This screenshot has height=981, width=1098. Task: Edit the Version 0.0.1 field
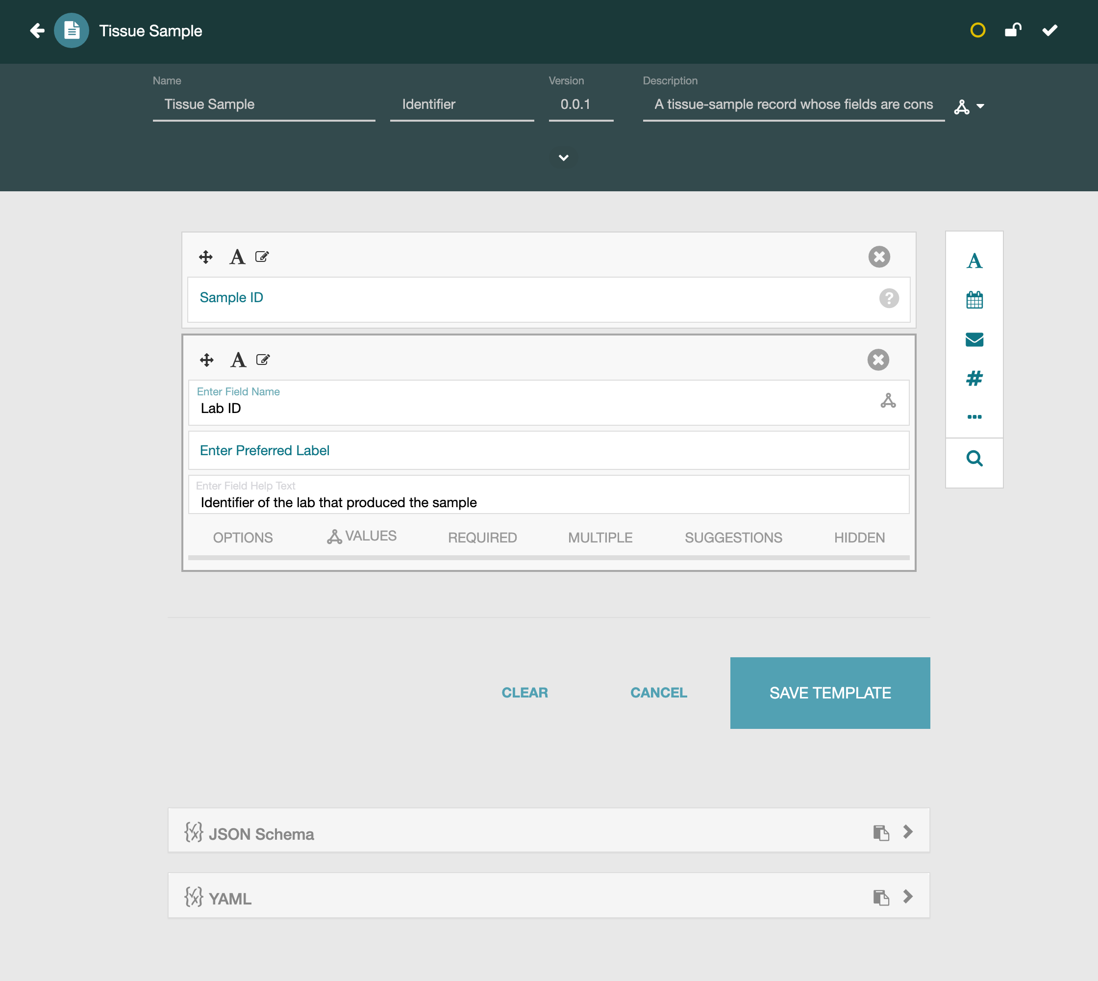(581, 104)
